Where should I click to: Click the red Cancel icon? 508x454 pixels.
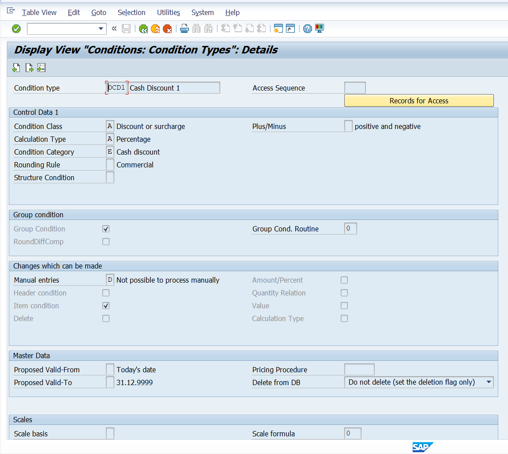(167, 29)
